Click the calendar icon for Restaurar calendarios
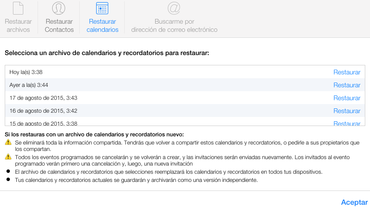This screenshot has height=209, width=370. coord(102,8)
